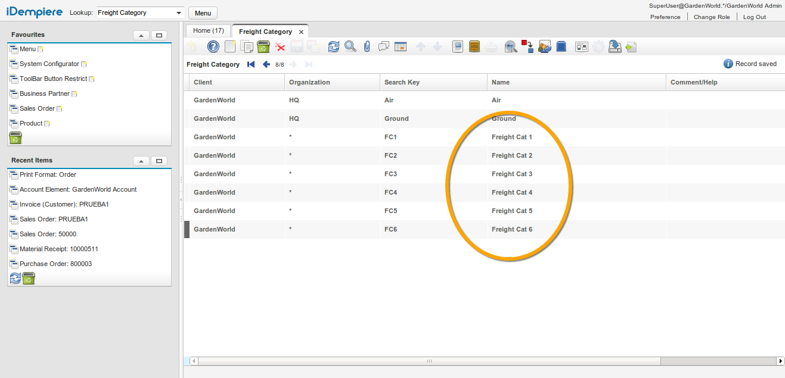
Task: Open the Chat speech bubble icon
Action: coord(384,46)
